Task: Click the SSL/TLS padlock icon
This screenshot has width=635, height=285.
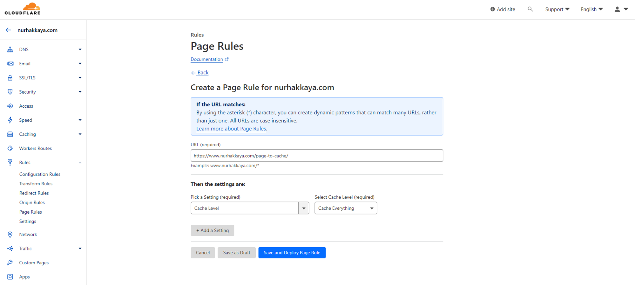Action: (10, 78)
